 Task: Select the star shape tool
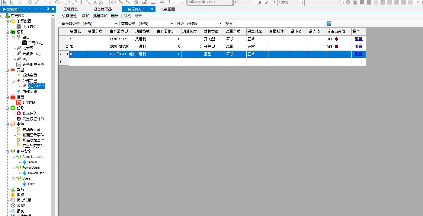(102, 2)
